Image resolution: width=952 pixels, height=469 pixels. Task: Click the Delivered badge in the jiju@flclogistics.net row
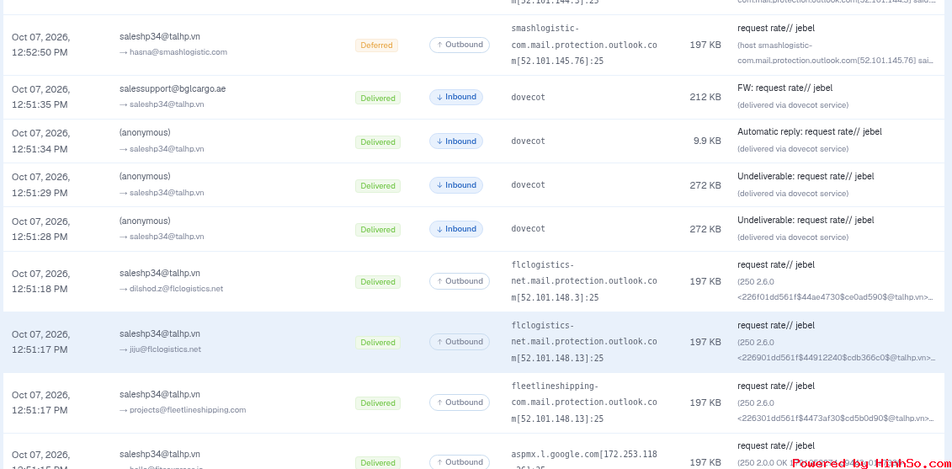click(378, 343)
